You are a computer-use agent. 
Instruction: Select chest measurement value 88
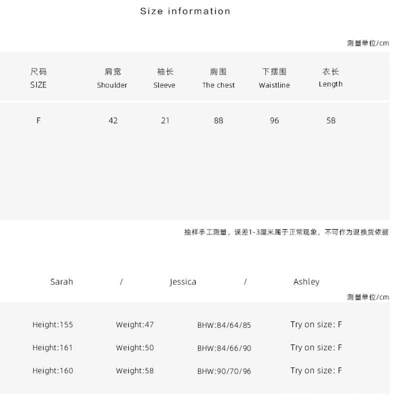[x=218, y=120]
